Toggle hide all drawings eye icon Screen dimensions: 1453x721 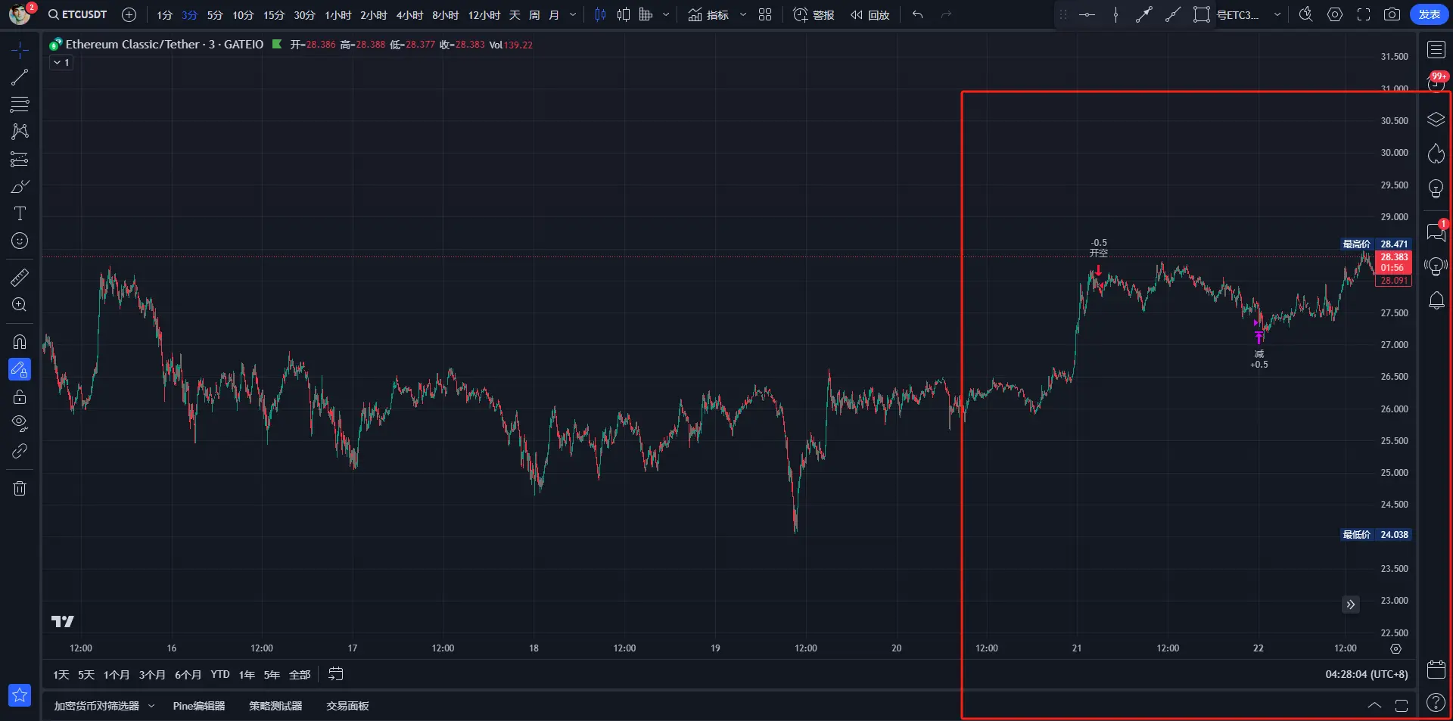(x=20, y=424)
